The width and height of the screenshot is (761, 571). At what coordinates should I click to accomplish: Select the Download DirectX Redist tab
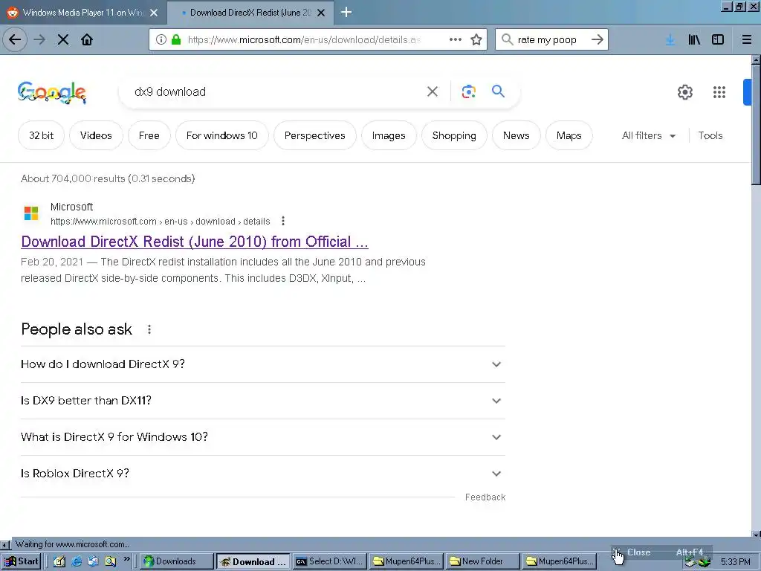click(x=250, y=13)
